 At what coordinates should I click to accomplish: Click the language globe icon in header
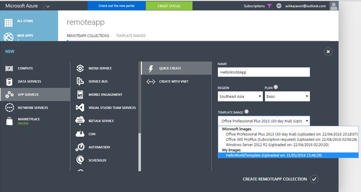pos(279,6)
